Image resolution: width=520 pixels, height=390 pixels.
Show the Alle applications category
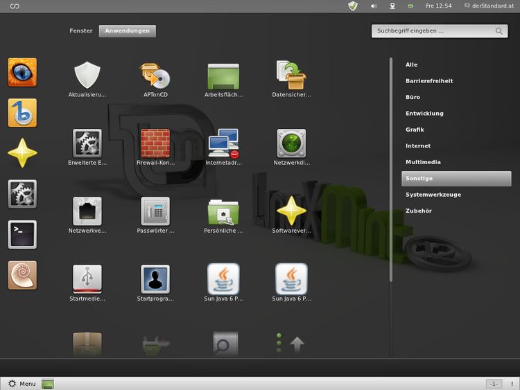pos(412,65)
